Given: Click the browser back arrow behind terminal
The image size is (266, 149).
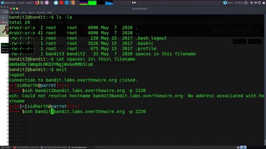Looking at the screenshot, I should point(3,17).
